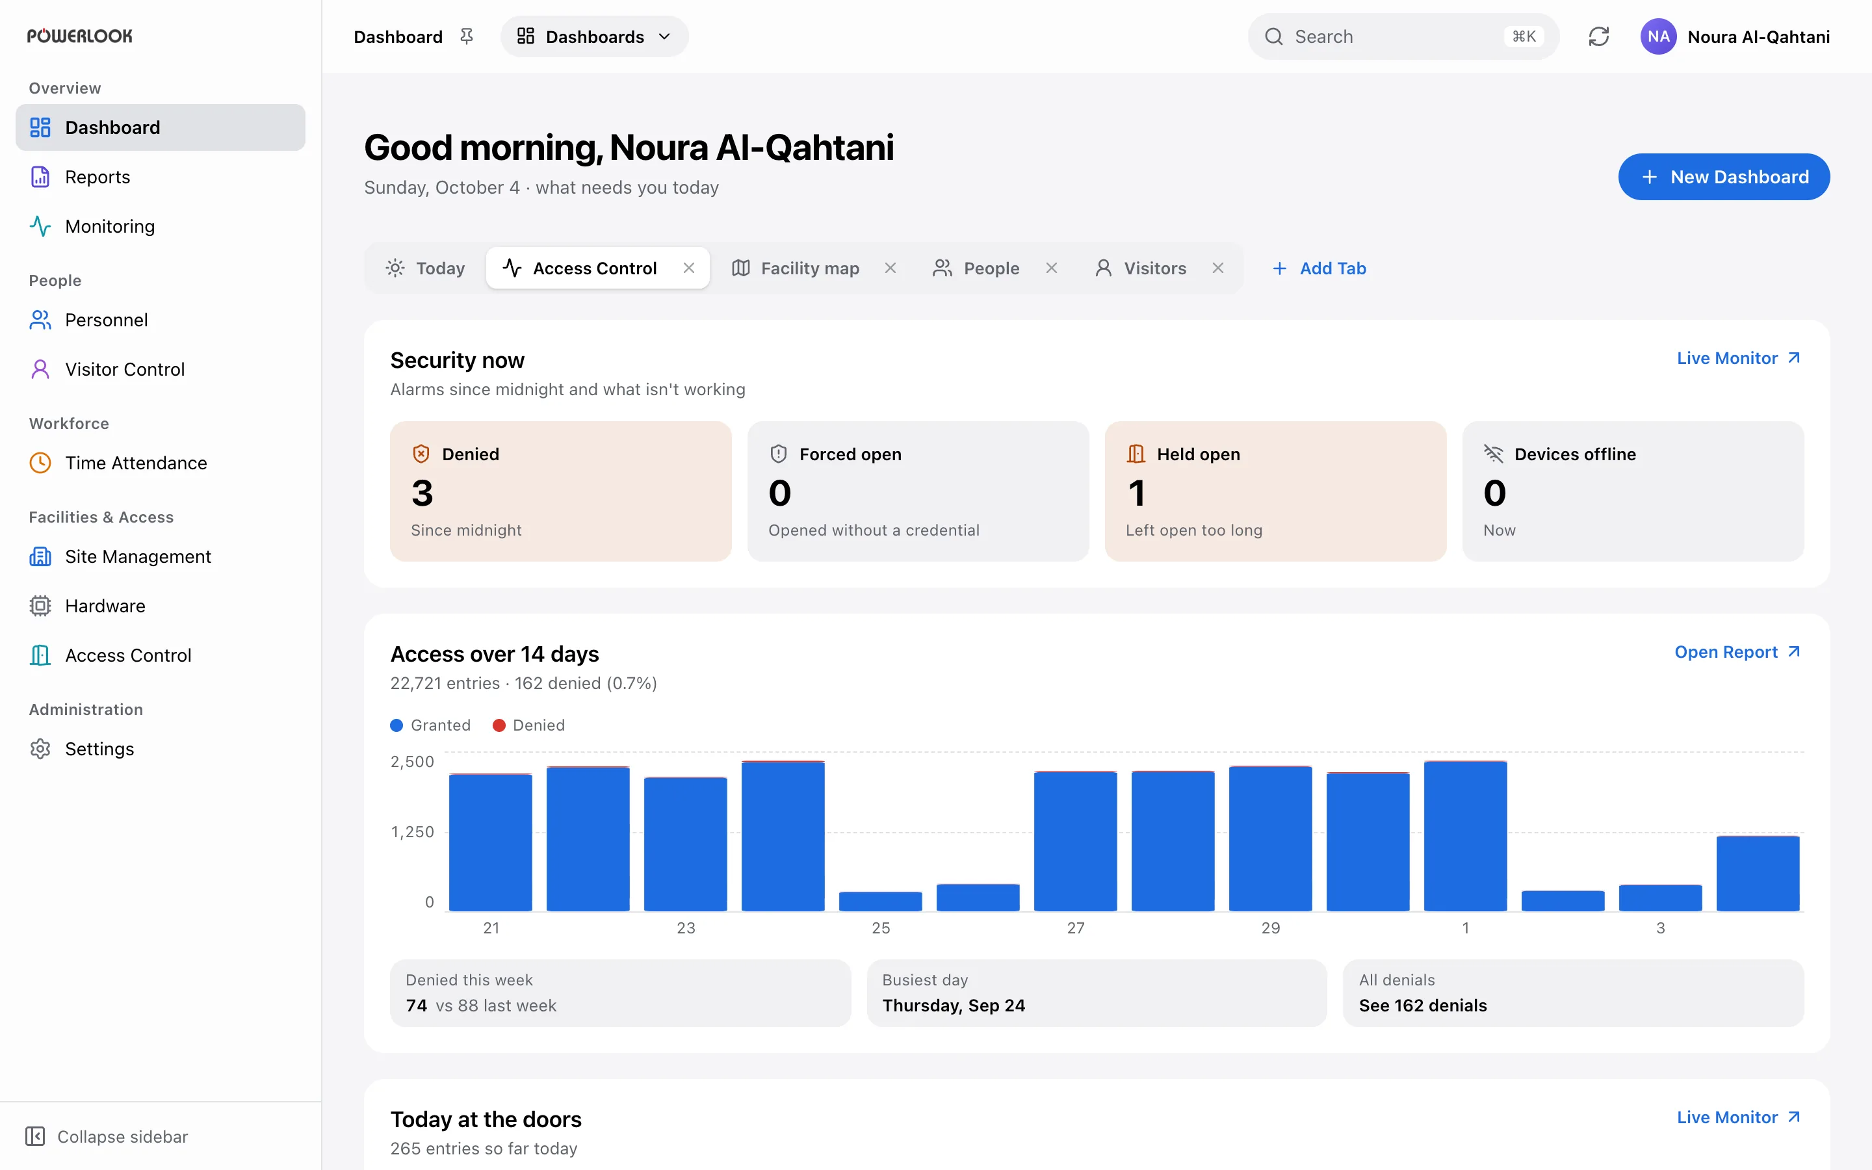
Task: Click the NA user avatar
Action: coord(1657,36)
